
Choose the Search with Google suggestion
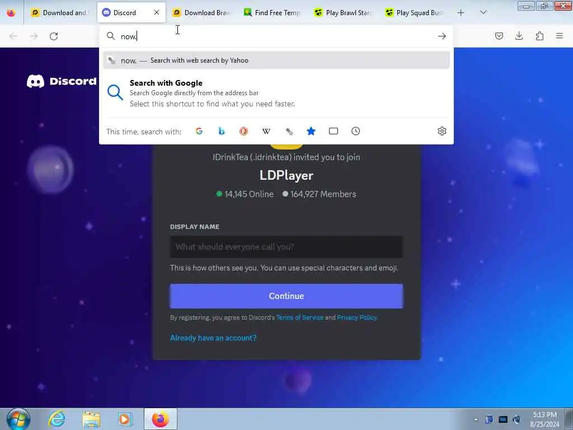(x=276, y=94)
